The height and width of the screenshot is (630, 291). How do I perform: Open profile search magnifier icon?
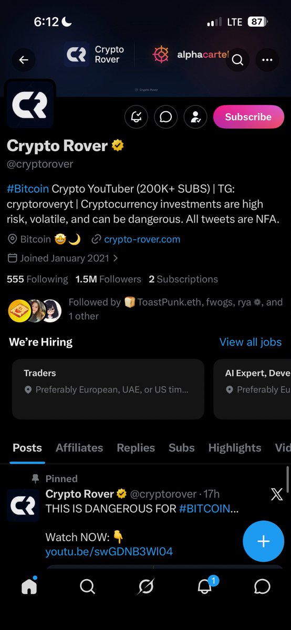(x=237, y=60)
